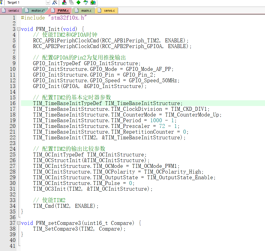Click RCC_APB2PeriphClockCmd call on line 6
This screenshot has width=265, height=251.
112,46
